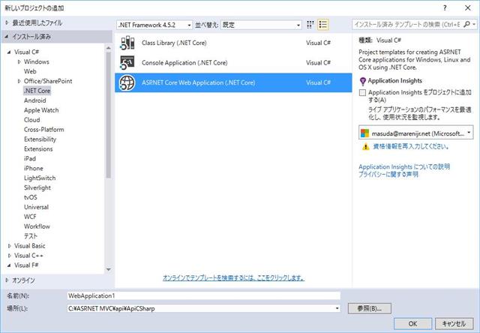
Task: Select the Class Library template icon
Action: tap(127, 43)
